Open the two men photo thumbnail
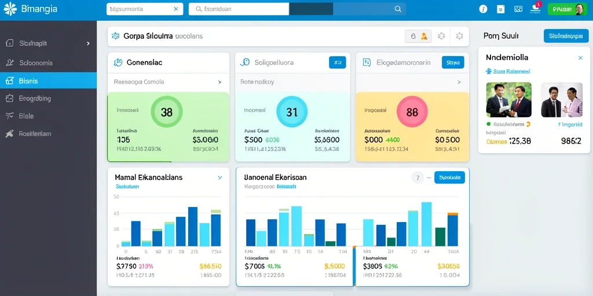 (508, 99)
